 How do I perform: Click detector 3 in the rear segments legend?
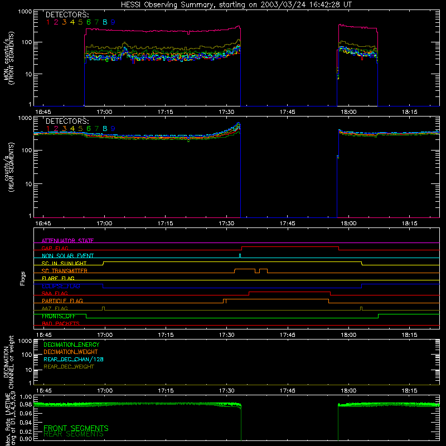coord(64,129)
